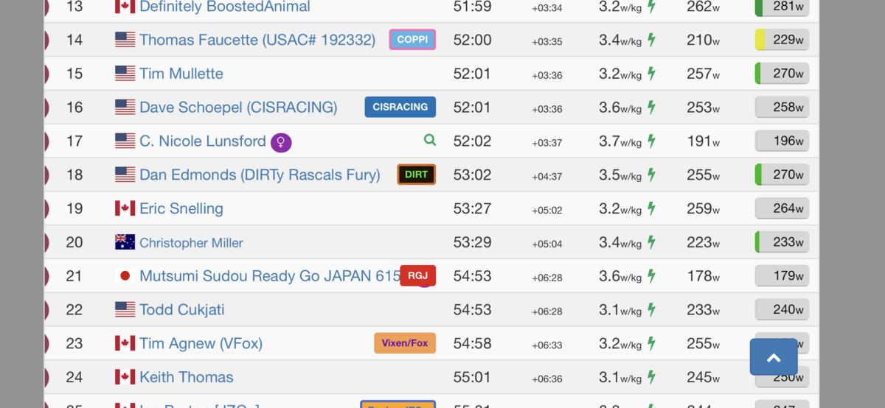Image resolution: width=885 pixels, height=408 pixels.
Task: Open the magnifier icon on C. Nicole Lunsford's row
Action: click(430, 140)
